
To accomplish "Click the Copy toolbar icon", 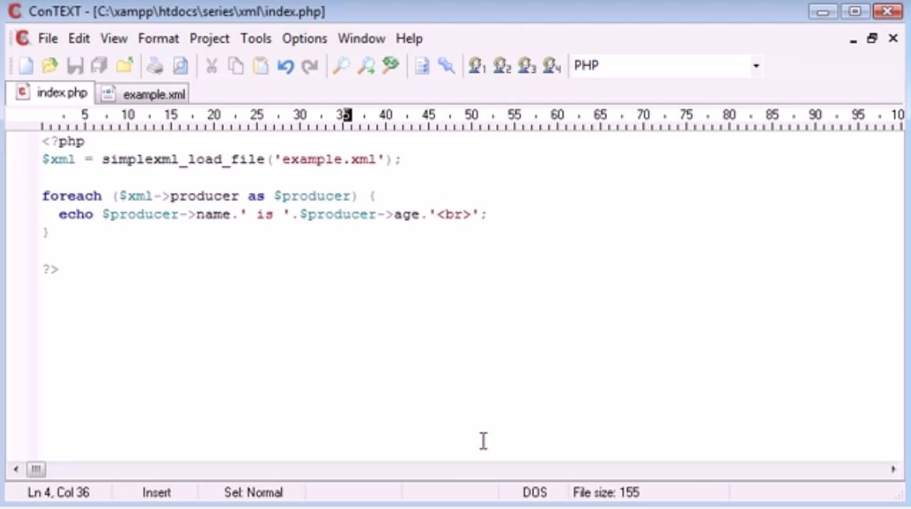I will (x=236, y=66).
